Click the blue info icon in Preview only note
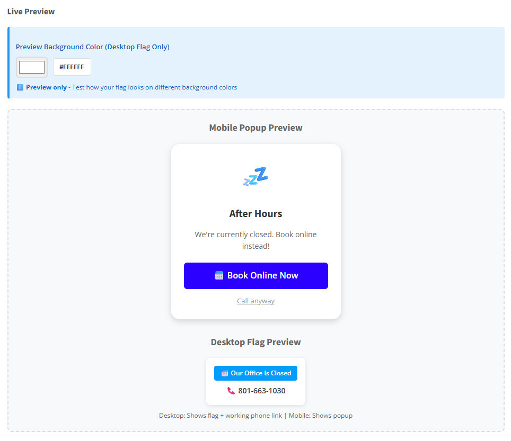The image size is (511, 441). (20, 87)
